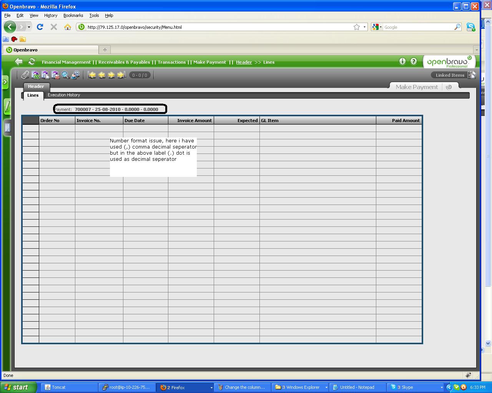Open the Audit Trail user-clock icon
This screenshot has height=393, width=492.
point(75,75)
